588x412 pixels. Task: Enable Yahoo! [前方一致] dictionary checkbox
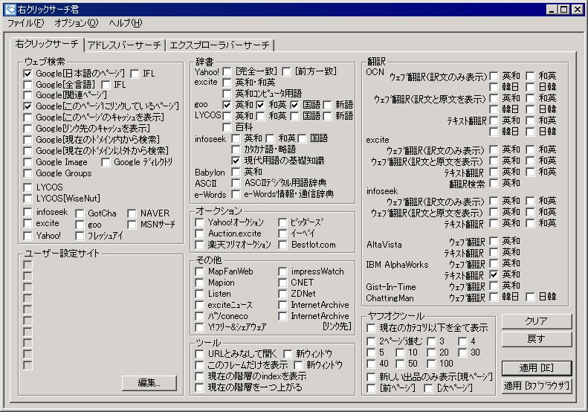click(286, 71)
